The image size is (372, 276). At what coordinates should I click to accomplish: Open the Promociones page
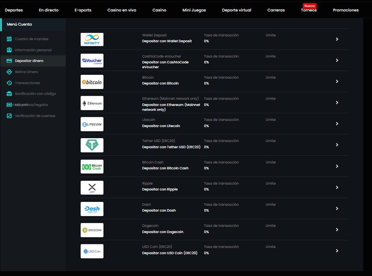(346, 10)
